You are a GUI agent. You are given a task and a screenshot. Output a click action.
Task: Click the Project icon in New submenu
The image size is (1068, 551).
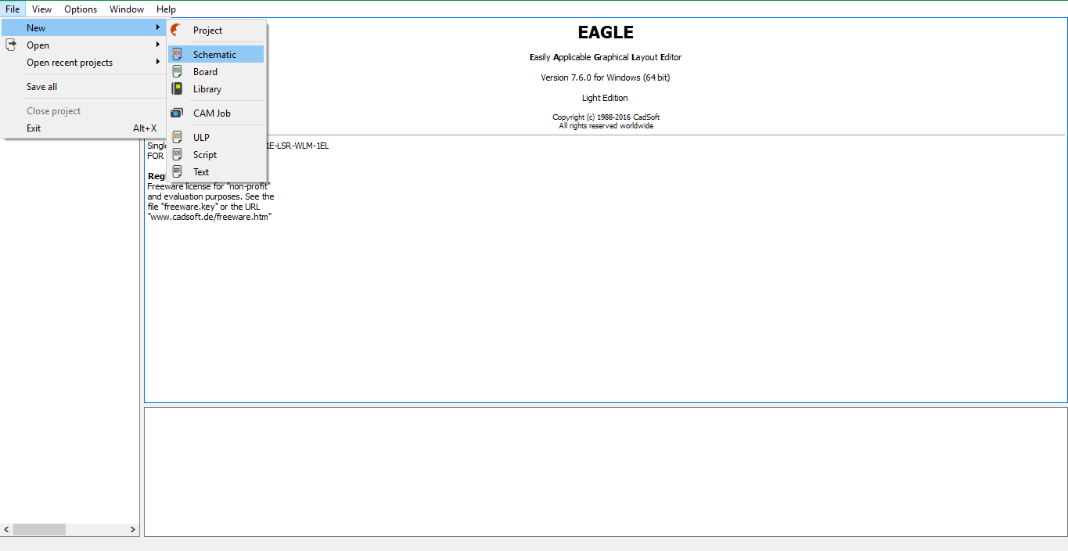pos(177,31)
